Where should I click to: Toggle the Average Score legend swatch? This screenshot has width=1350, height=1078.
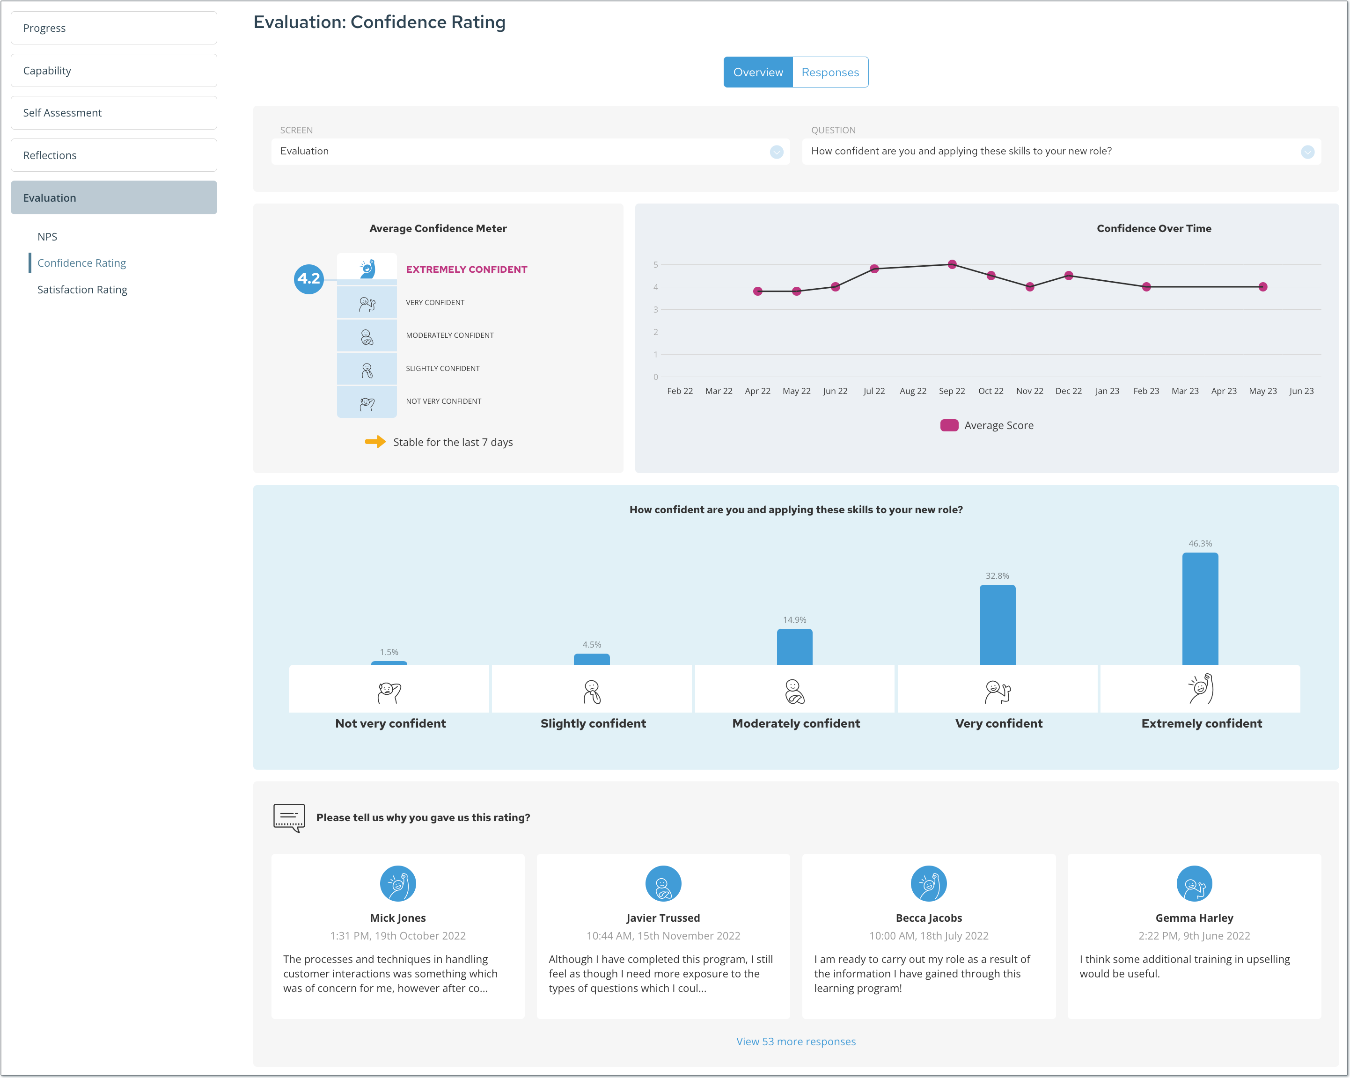949,425
